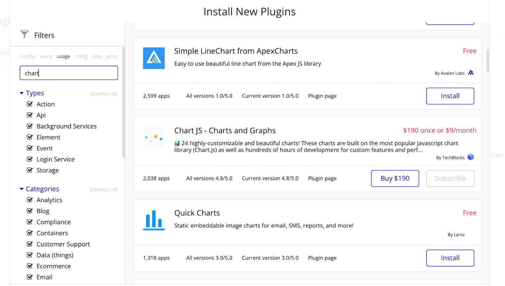505x286 pixels.
Task: Sort plugins by date
Action: (x=97, y=56)
